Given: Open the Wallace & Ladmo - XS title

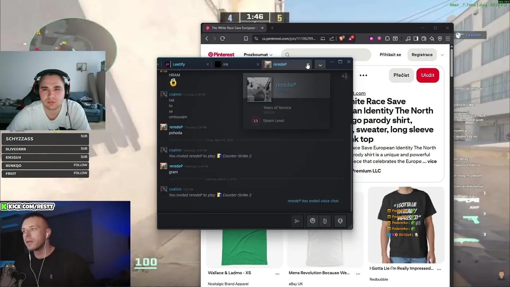Looking at the screenshot, I should click(x=229, y=273).
